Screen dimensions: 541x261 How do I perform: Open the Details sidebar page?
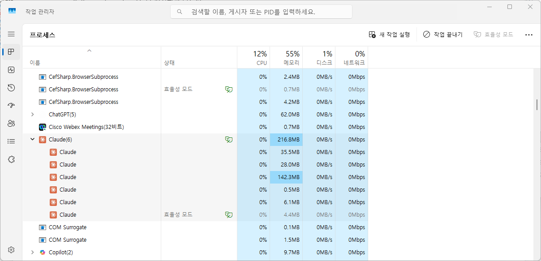click(12, 141)
